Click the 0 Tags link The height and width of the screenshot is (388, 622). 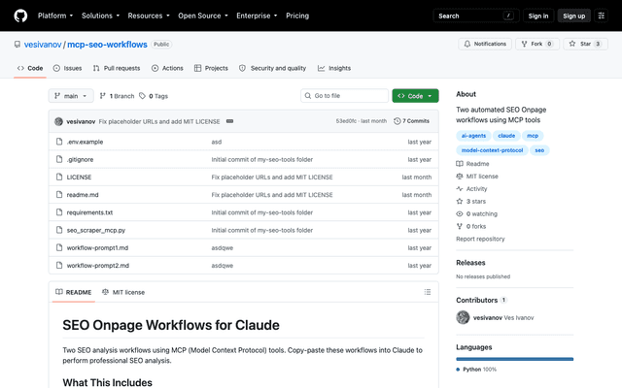click(154, 96)
